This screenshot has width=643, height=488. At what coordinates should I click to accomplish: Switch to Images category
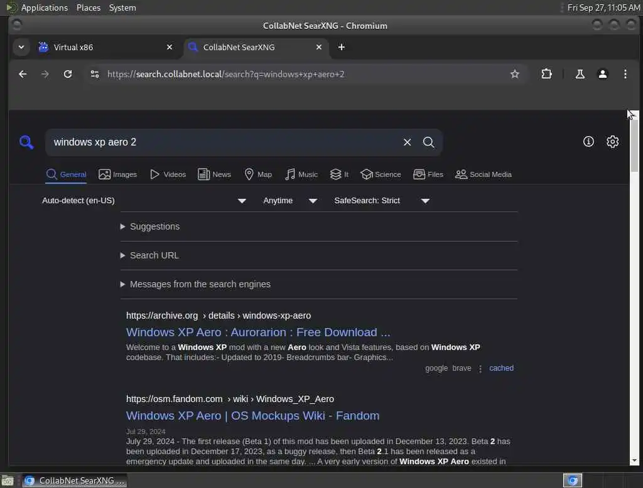click(x=117, y=174)
